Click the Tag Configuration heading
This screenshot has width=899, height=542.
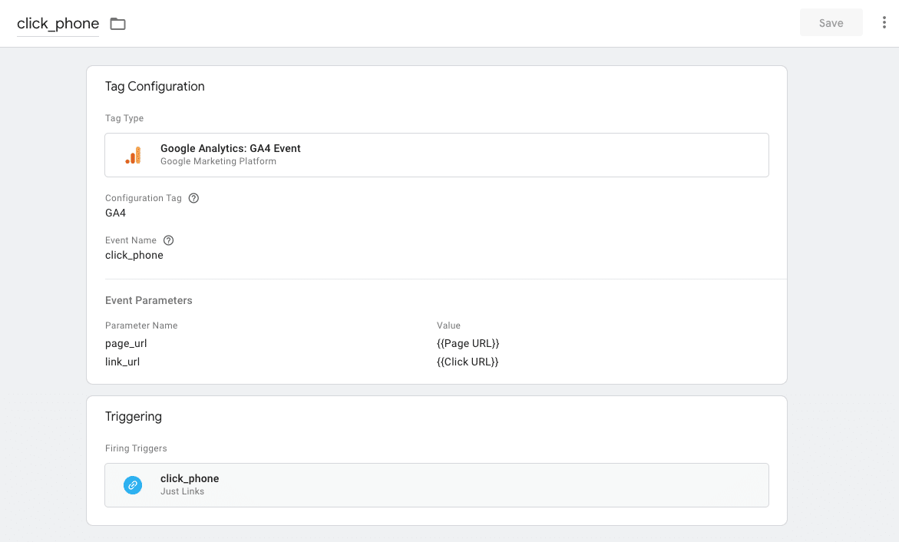154,87
